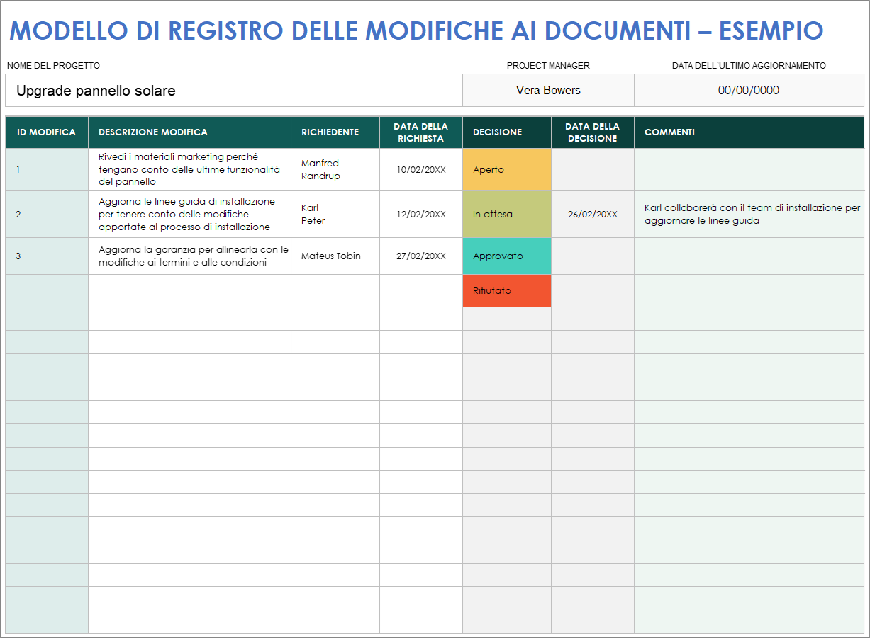
Task: Select the decision date "26/02/20XX"
Action: [x=592, y=213]
